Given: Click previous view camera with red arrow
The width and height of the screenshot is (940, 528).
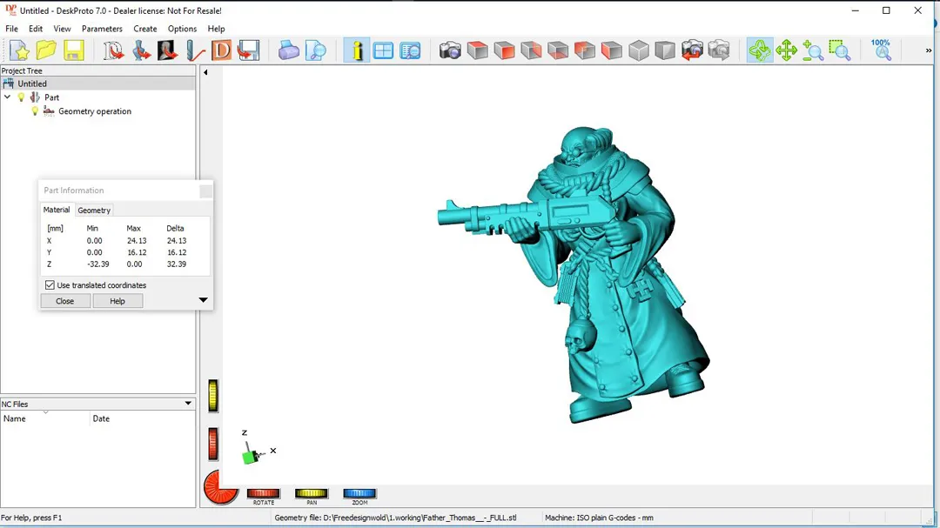Looking at the screenshot, I should pos(692,51).
